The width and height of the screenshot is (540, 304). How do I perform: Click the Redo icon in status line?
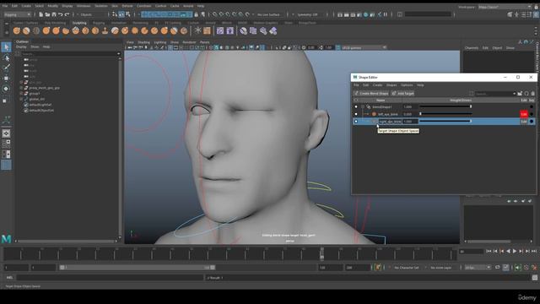pyautogui.click(x=67, y=14)
